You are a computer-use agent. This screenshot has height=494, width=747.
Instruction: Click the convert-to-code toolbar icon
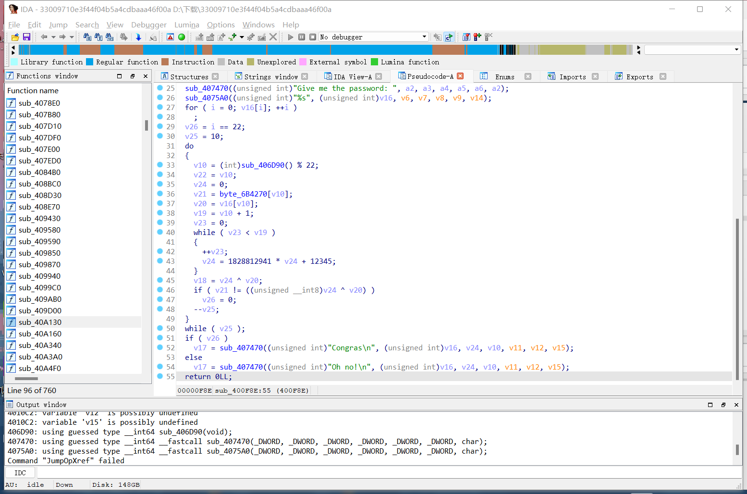tap(200, 37)
